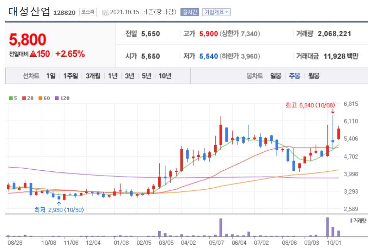Click the 코스피 market badge
368x251 pixels.
[88, 12]
